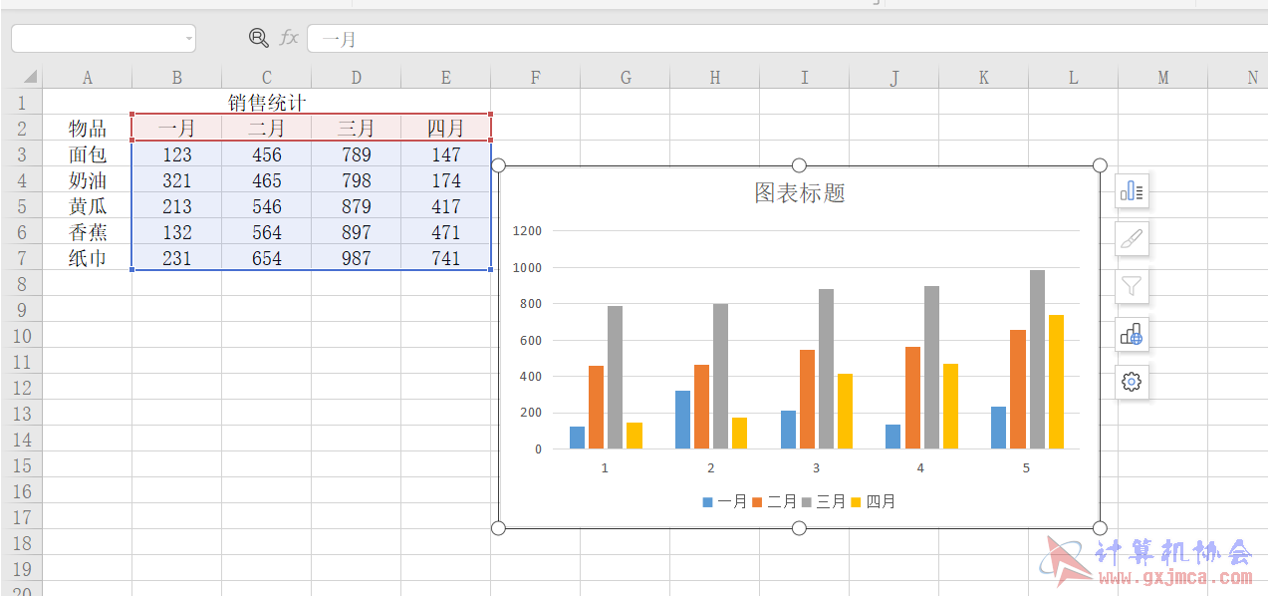Click the orange 二月 bar in category 3
This screenshot has height=596, width=1268.
[807, 400]
